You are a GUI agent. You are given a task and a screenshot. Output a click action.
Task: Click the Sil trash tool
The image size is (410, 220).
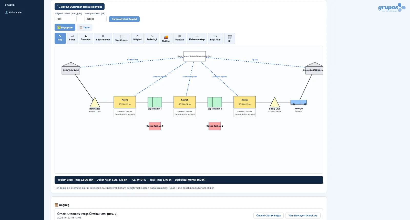coord(230,38)
